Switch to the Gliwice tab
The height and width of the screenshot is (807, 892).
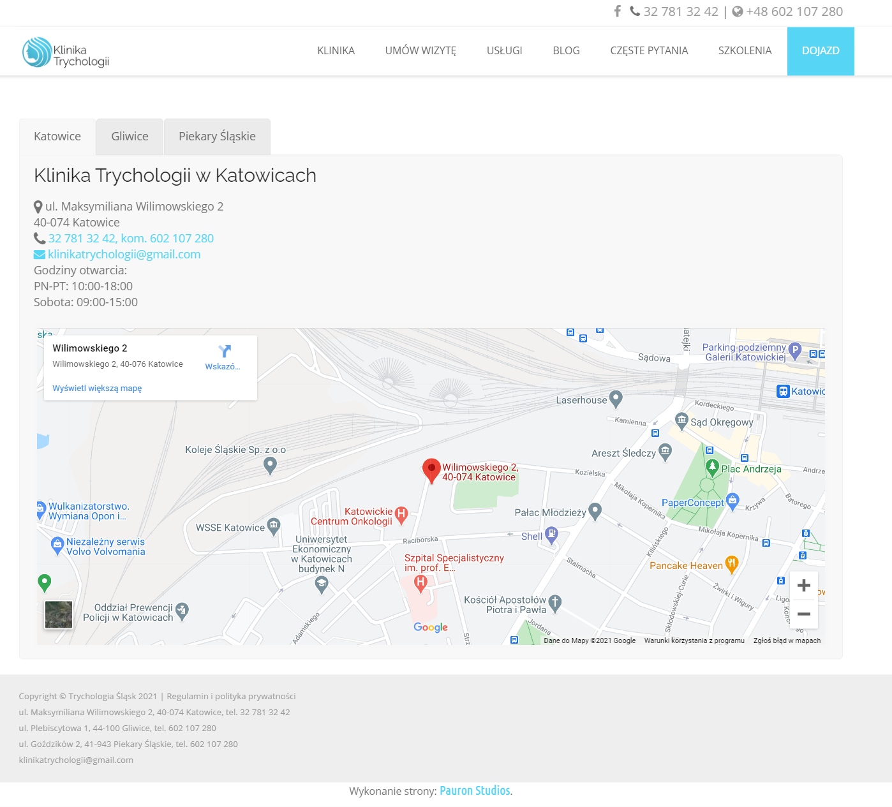[x=130, y=137]
